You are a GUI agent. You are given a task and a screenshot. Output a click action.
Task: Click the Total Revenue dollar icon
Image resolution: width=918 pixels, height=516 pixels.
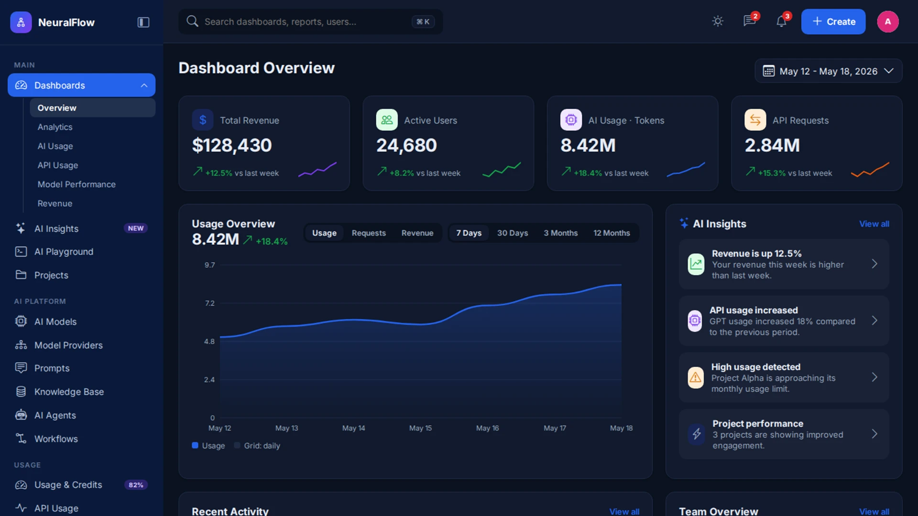203,120
